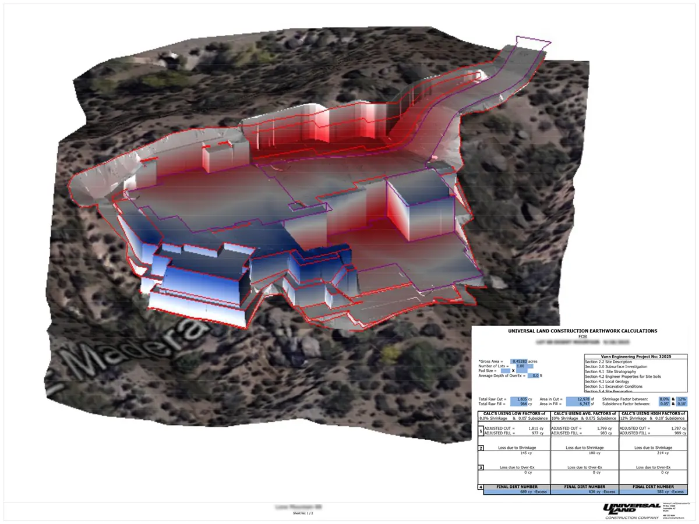Select the Area in Fill value cell
The height and width of the screenshot is (524, 699).
tap(577, 403)
